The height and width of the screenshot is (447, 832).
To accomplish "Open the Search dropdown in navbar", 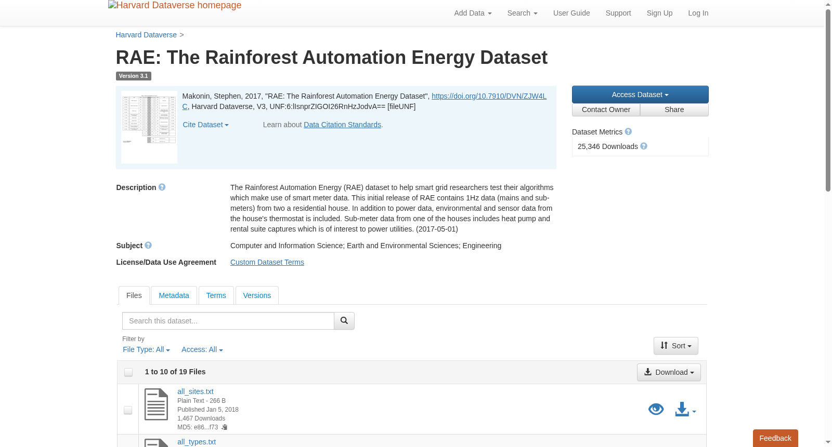I will tap(523, 13).
